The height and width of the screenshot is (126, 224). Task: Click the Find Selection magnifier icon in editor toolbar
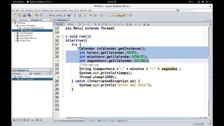tap(95, 24)
